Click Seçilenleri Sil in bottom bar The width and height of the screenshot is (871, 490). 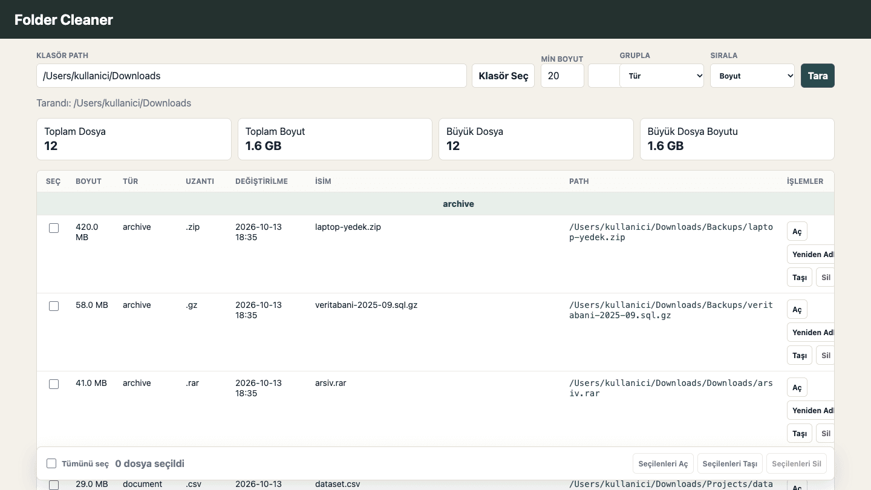coord(797,464)
